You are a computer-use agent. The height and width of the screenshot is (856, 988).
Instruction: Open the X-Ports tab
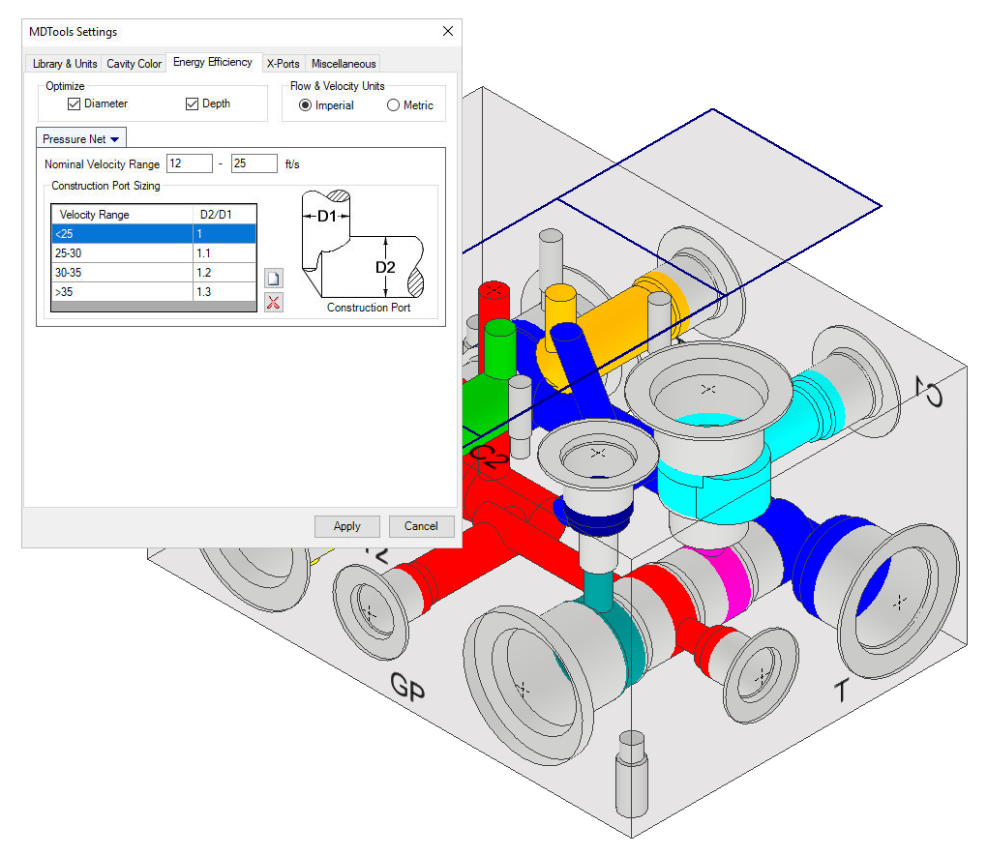pos(283,64)
